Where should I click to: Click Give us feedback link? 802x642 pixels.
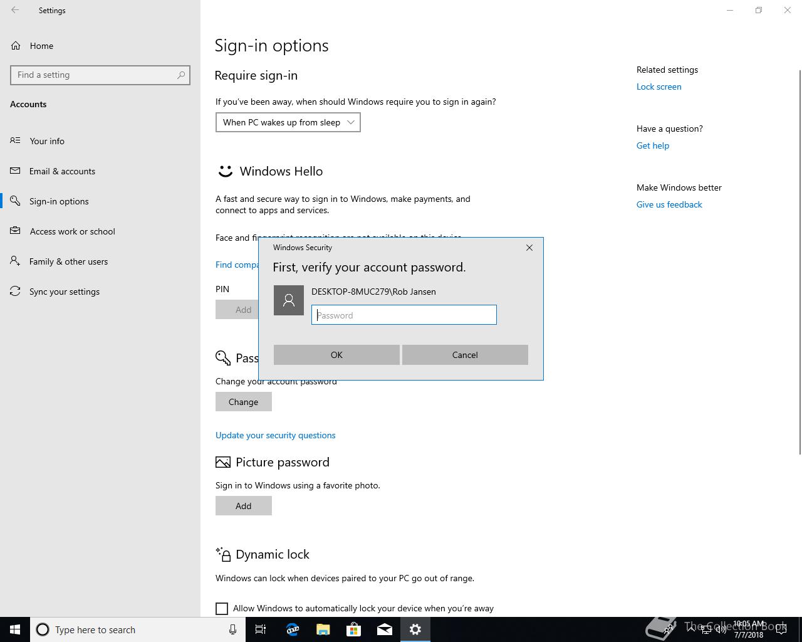click(669, 204)
